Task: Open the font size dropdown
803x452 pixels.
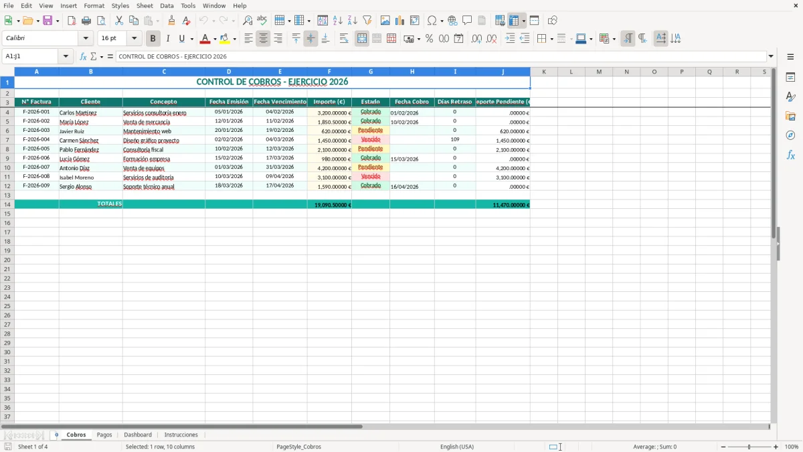Action: click(134, 39)
